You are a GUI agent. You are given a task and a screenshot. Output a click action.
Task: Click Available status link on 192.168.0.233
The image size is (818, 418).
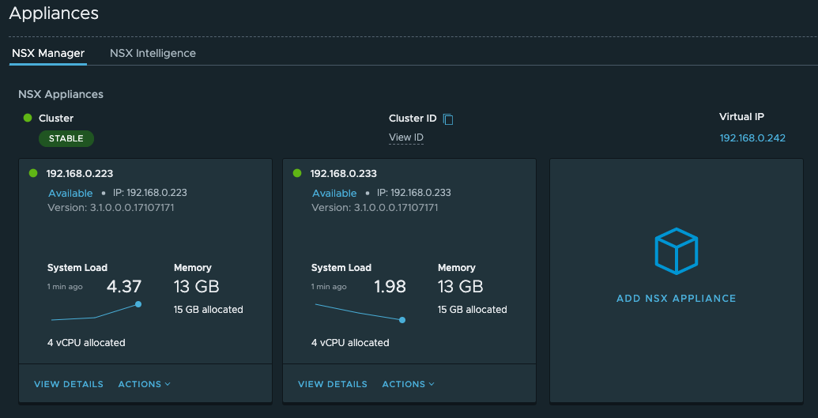click(x=334, y=193)
